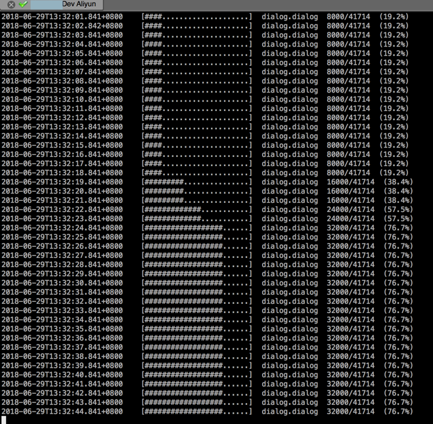
Task: Click 'dialog.dialog' in the 13:32:28 row
Action: pyautogui.click(x=290, y=265)
